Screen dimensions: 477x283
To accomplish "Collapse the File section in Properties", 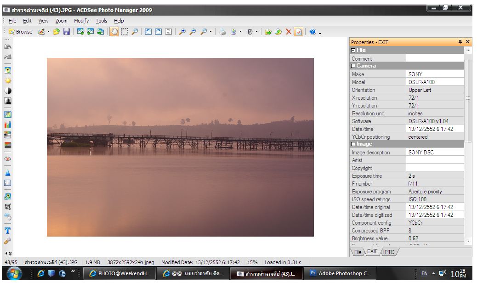I will (353, 50).
